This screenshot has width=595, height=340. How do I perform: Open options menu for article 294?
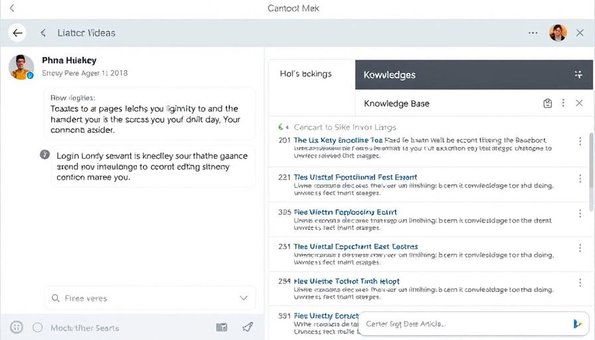tap(580, 283)
